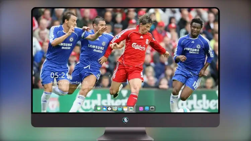
Task: Open the Maps app in dock
Action: (x=114, y=109)
